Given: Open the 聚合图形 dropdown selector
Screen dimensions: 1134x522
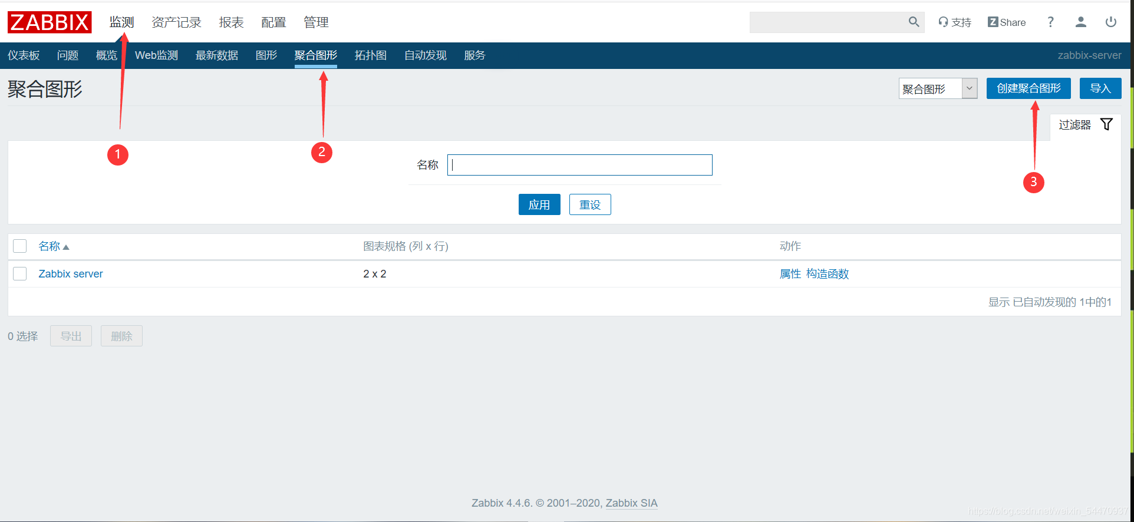Looking at the screenshot, I should tap(938, 88).
